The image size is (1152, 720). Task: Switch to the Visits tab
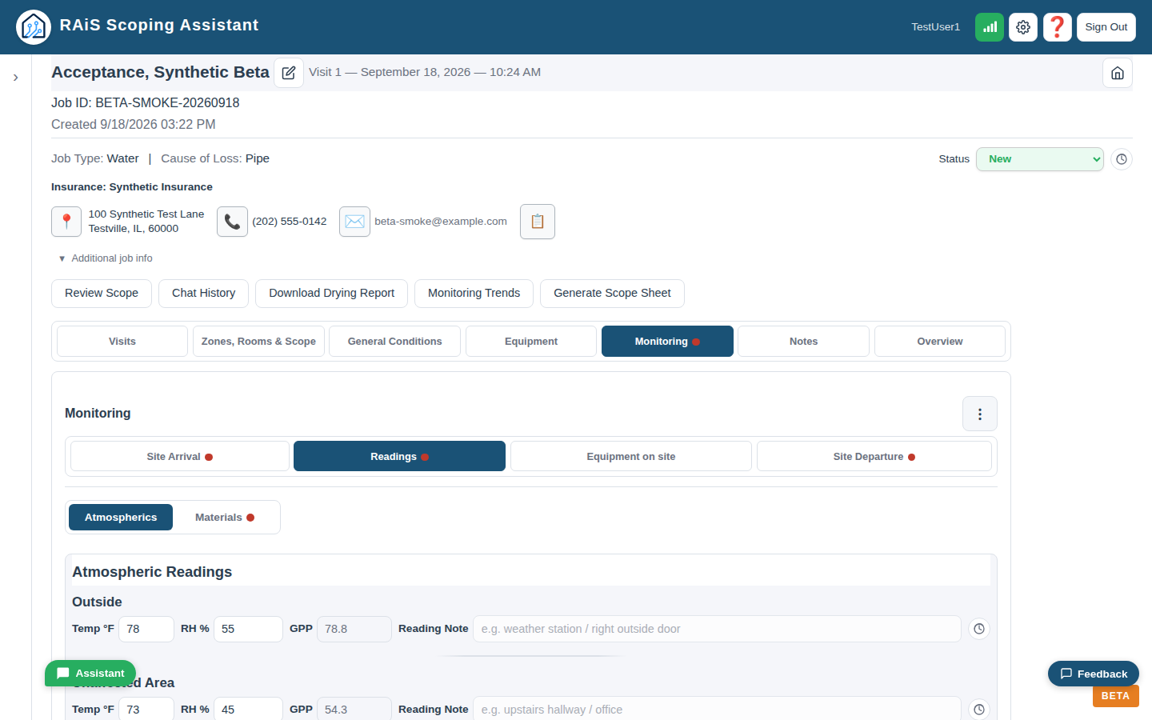click(x=122, y=342)
